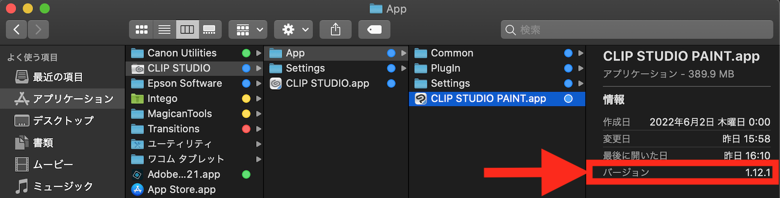Open the group-by arrangement dropdown
The image size is (780, 198).
click(x=248, y=30)
